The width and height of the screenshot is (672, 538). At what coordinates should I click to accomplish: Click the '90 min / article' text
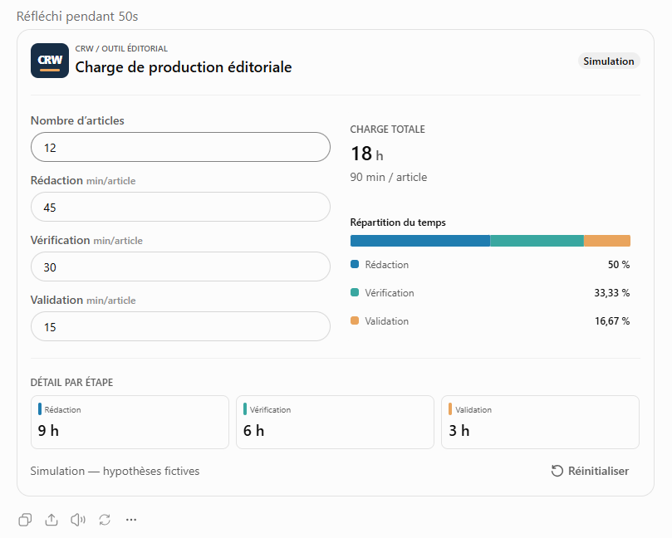[x=388, y=178]
